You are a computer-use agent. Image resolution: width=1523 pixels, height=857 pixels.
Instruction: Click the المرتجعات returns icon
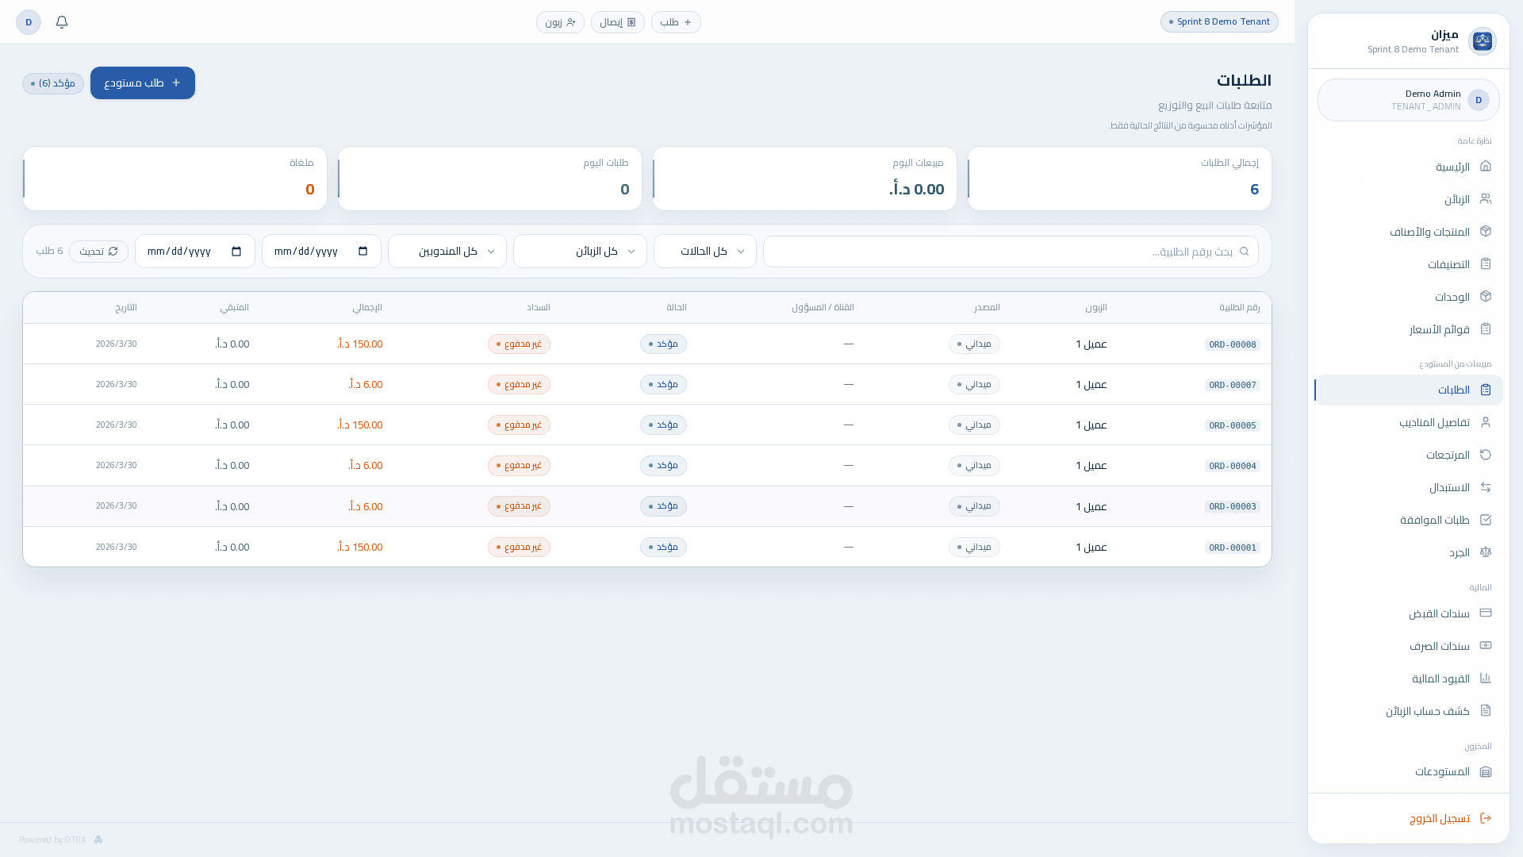click(x=1486, y=455)
